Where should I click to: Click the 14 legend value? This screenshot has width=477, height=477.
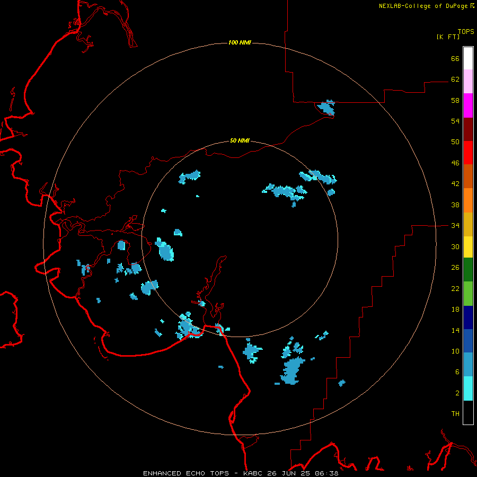pyautogui.click(x=455, y=330)
